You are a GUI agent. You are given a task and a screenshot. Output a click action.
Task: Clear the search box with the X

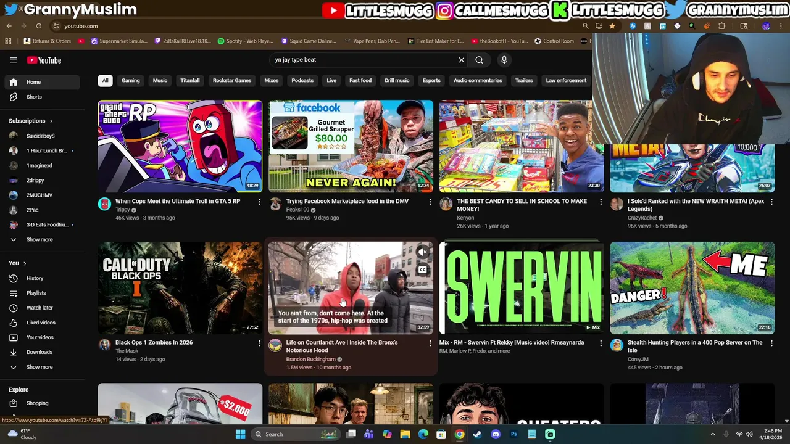click(461, 60)
